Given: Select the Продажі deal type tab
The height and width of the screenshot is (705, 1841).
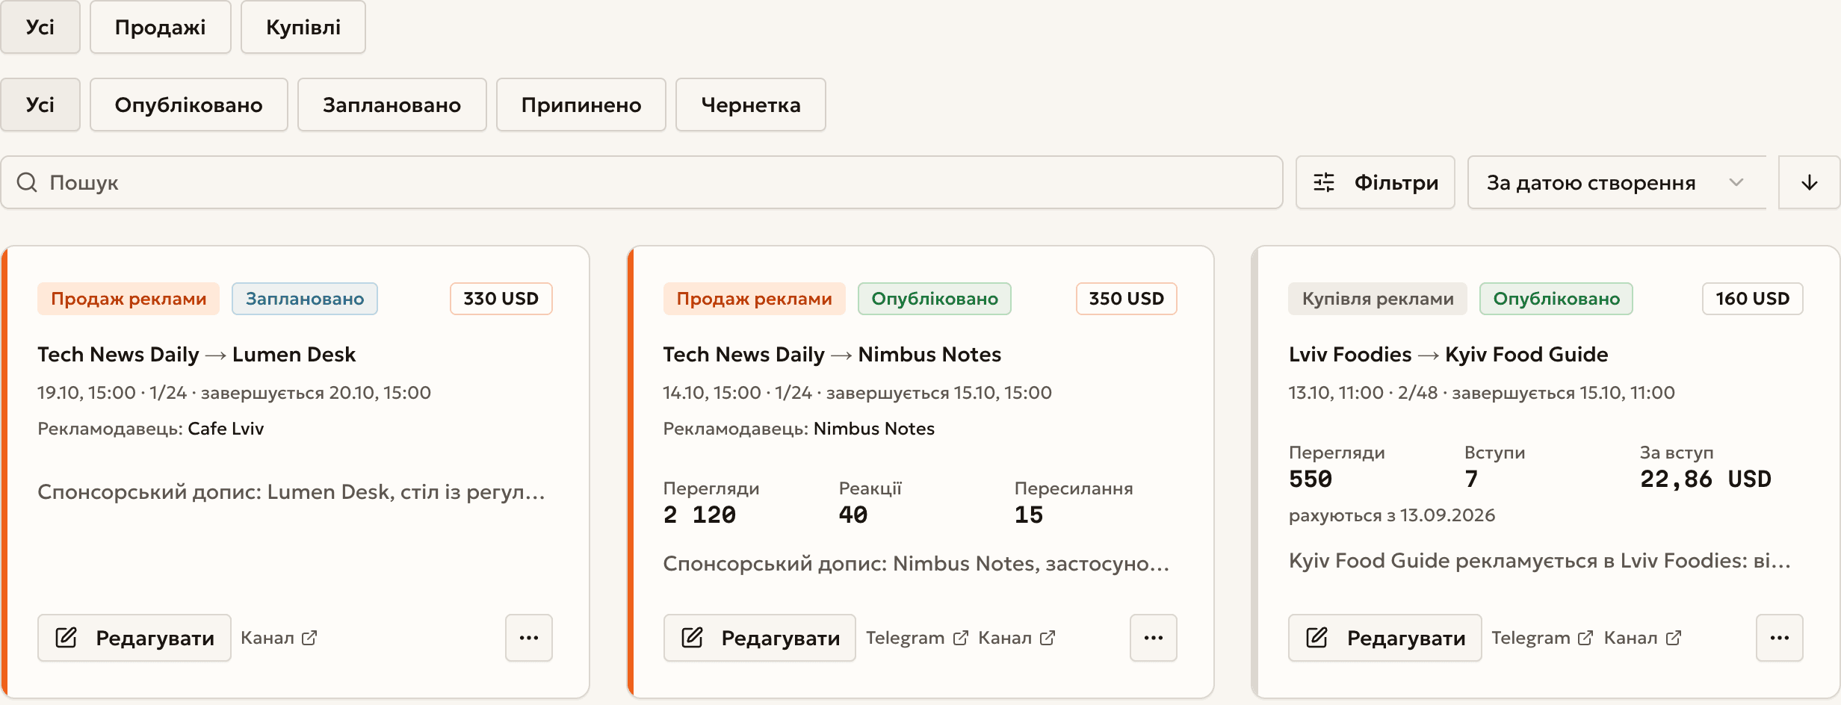Looking at the screenshot, I should pyautogui.click(x=160, y=28).
